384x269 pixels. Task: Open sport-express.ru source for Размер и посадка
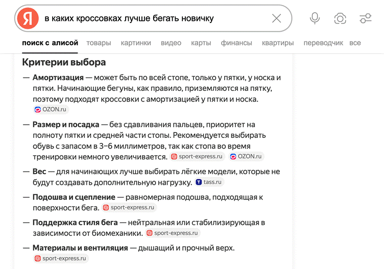(198, 157)
